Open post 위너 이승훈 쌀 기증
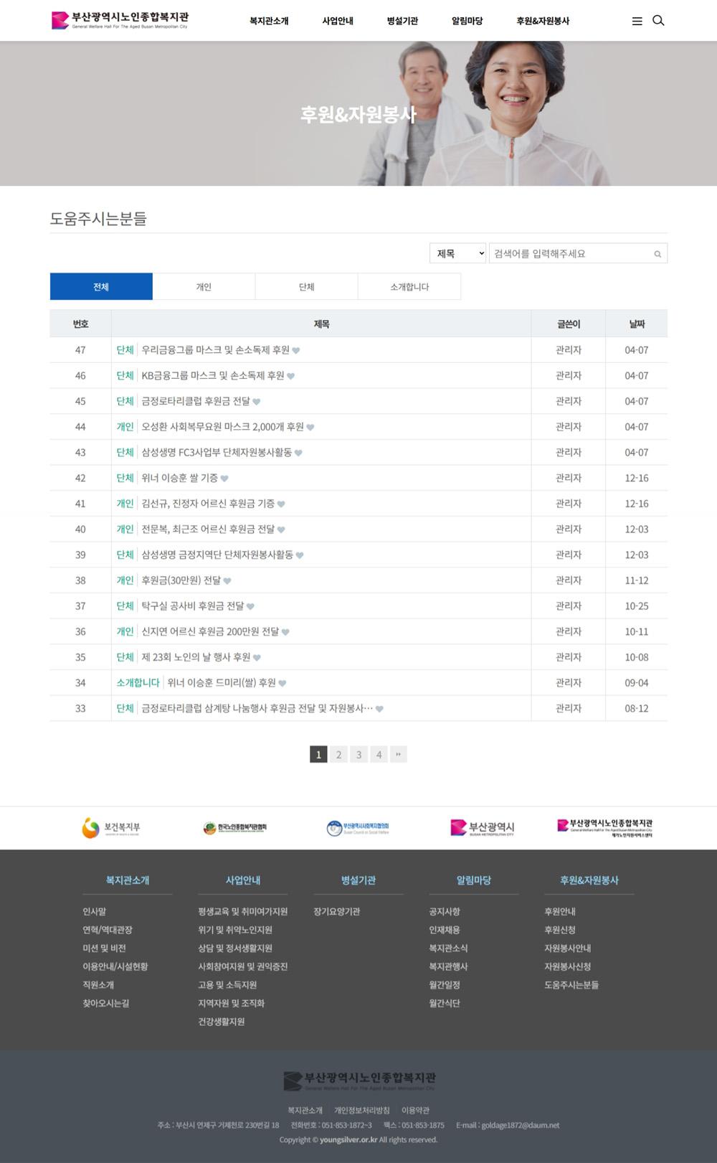This screenshot has width=717, height=1163. 179,478
